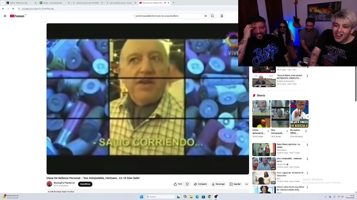Open options for 'Se vuelve VIRAL' short

(306, 131)
